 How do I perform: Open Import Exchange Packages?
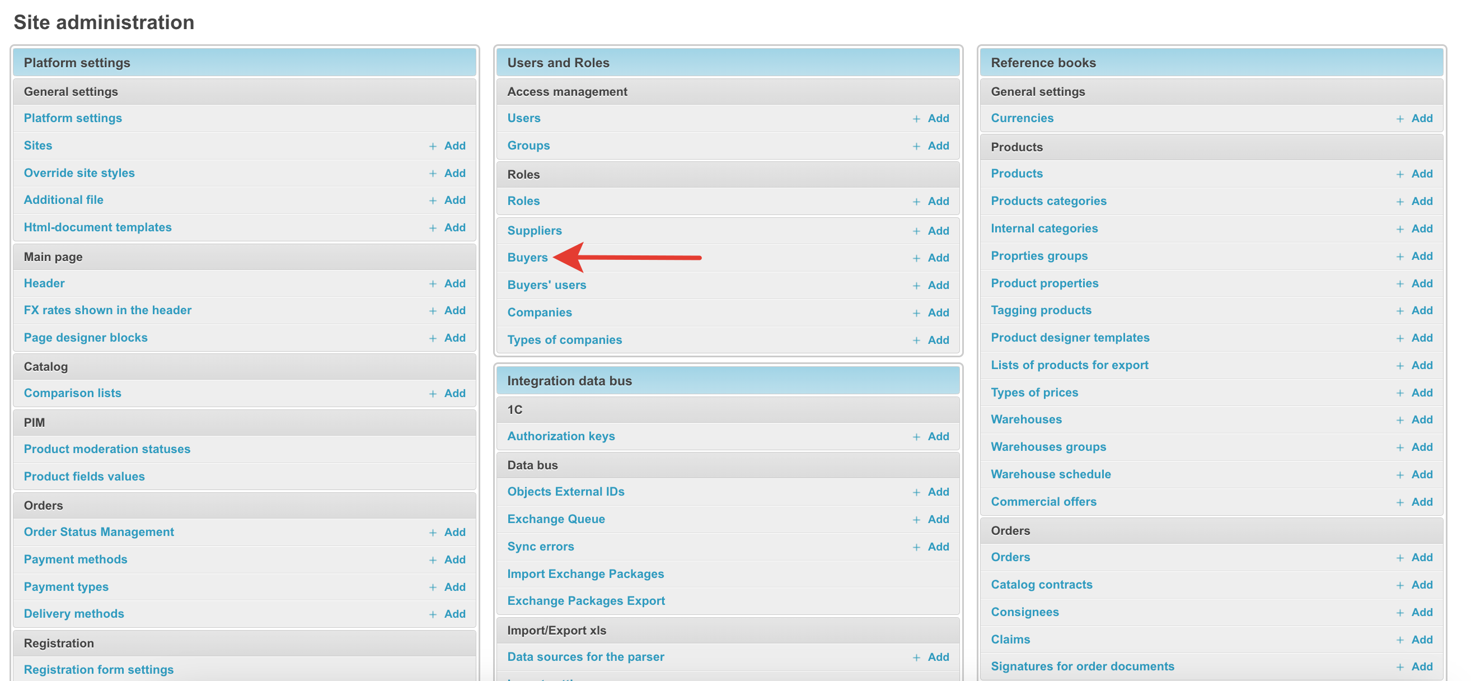tap(585, 573)
